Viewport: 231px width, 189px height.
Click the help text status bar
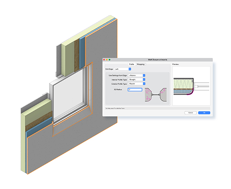(157, 108)
